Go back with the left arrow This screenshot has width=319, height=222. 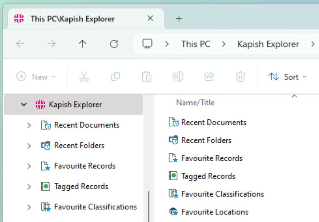click(20, 44)
